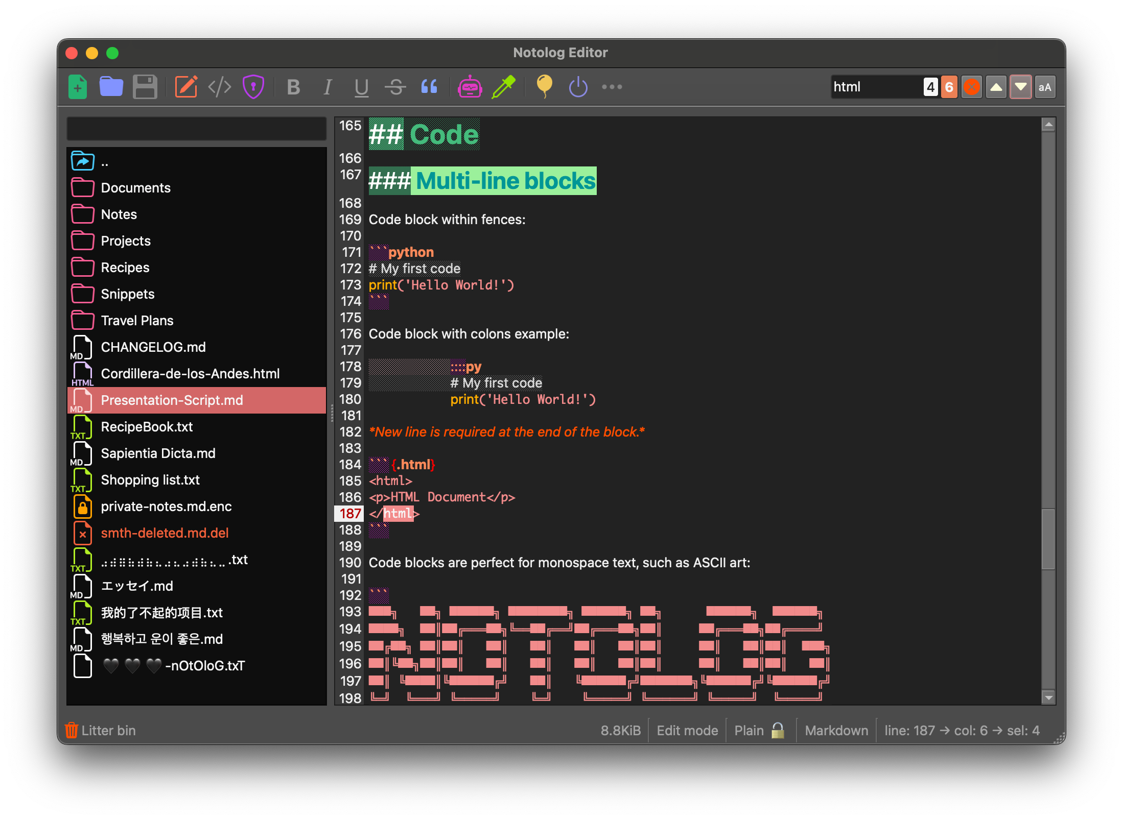This screenshot has width=1123, height=820.
Task: Select the deleted smth-deleted.md.del file
Action: [x=196, y=533]
